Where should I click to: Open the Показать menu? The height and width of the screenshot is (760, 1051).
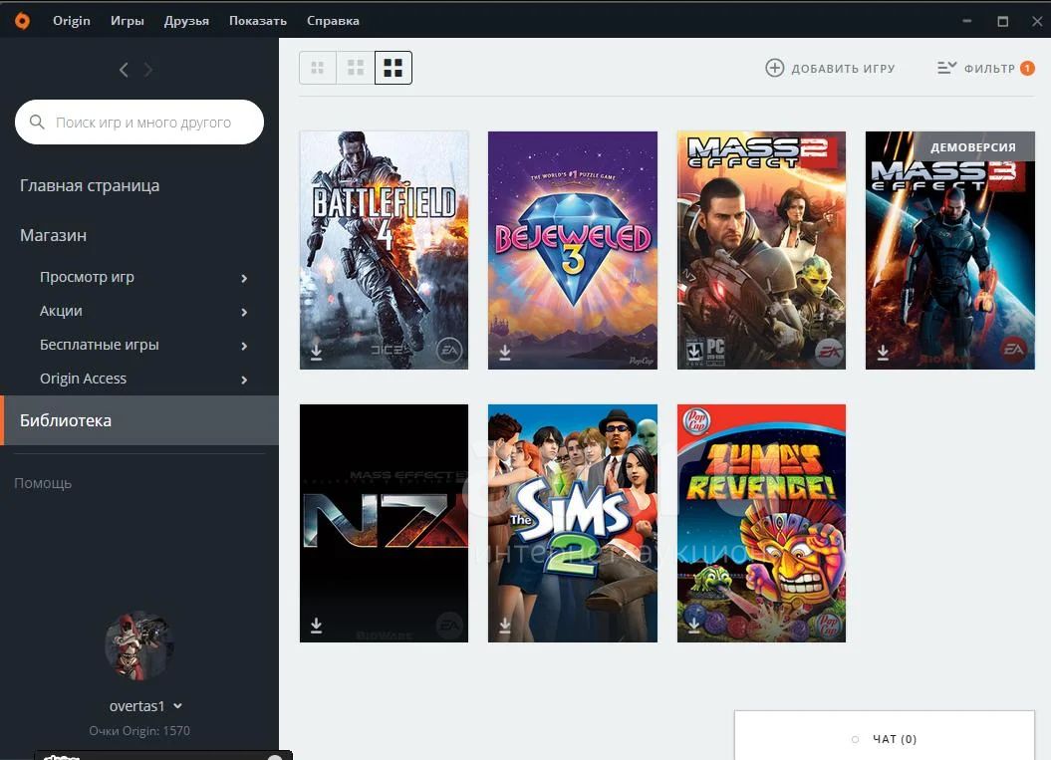(258, 21)
